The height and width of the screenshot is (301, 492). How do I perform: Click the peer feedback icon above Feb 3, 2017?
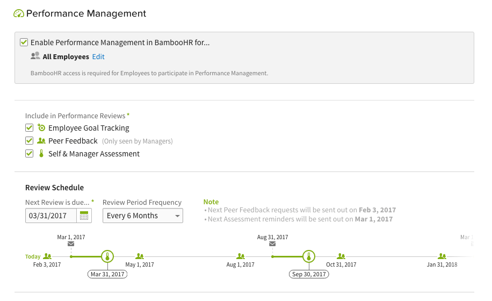tap(47, 256)
